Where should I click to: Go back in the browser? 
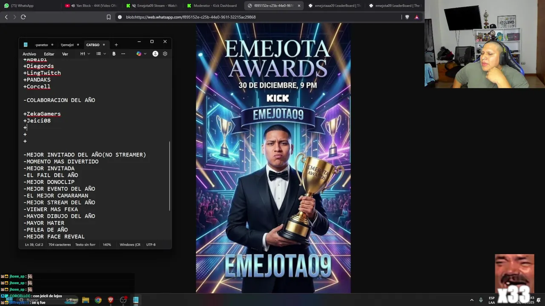6,17
